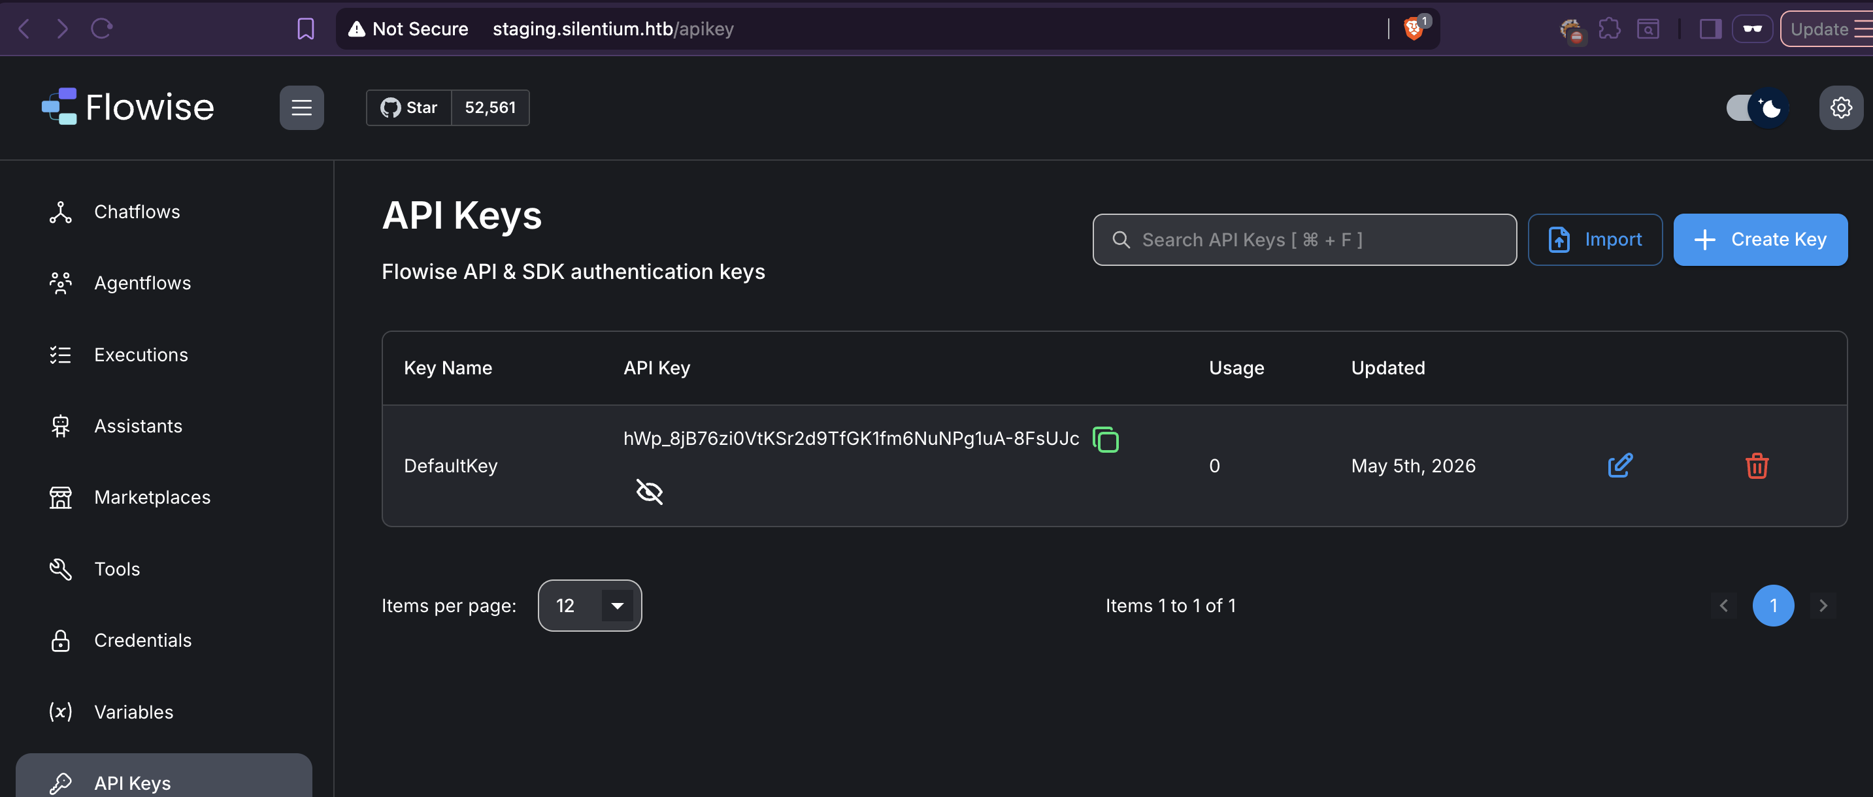Delete the DefaultKey entry
Image resolution: width=1873 pixels, height=797 pixels.
(x=1757, y=466)
